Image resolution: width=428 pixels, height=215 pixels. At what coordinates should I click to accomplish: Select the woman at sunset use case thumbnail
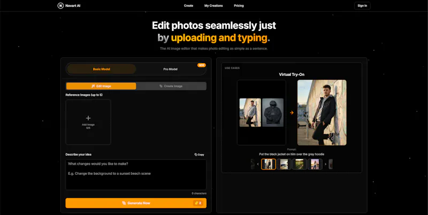coord(315,164)
